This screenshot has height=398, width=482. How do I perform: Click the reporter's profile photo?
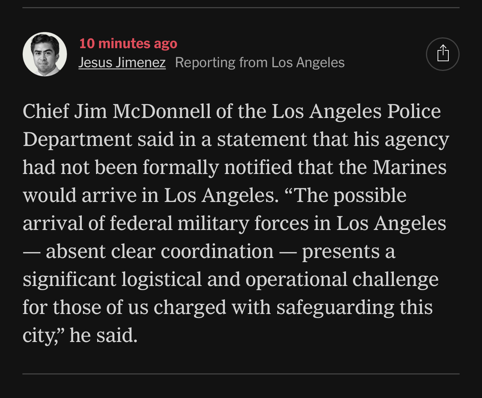pos(45,54)
